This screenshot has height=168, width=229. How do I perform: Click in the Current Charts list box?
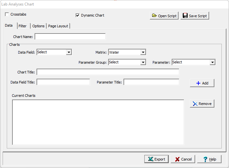click(x=98, y=122)
